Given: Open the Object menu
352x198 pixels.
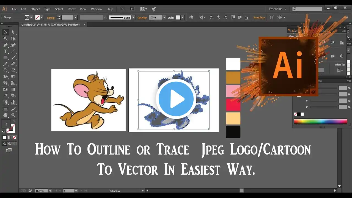Looking at the screenshot, I should tap(35, 9).
